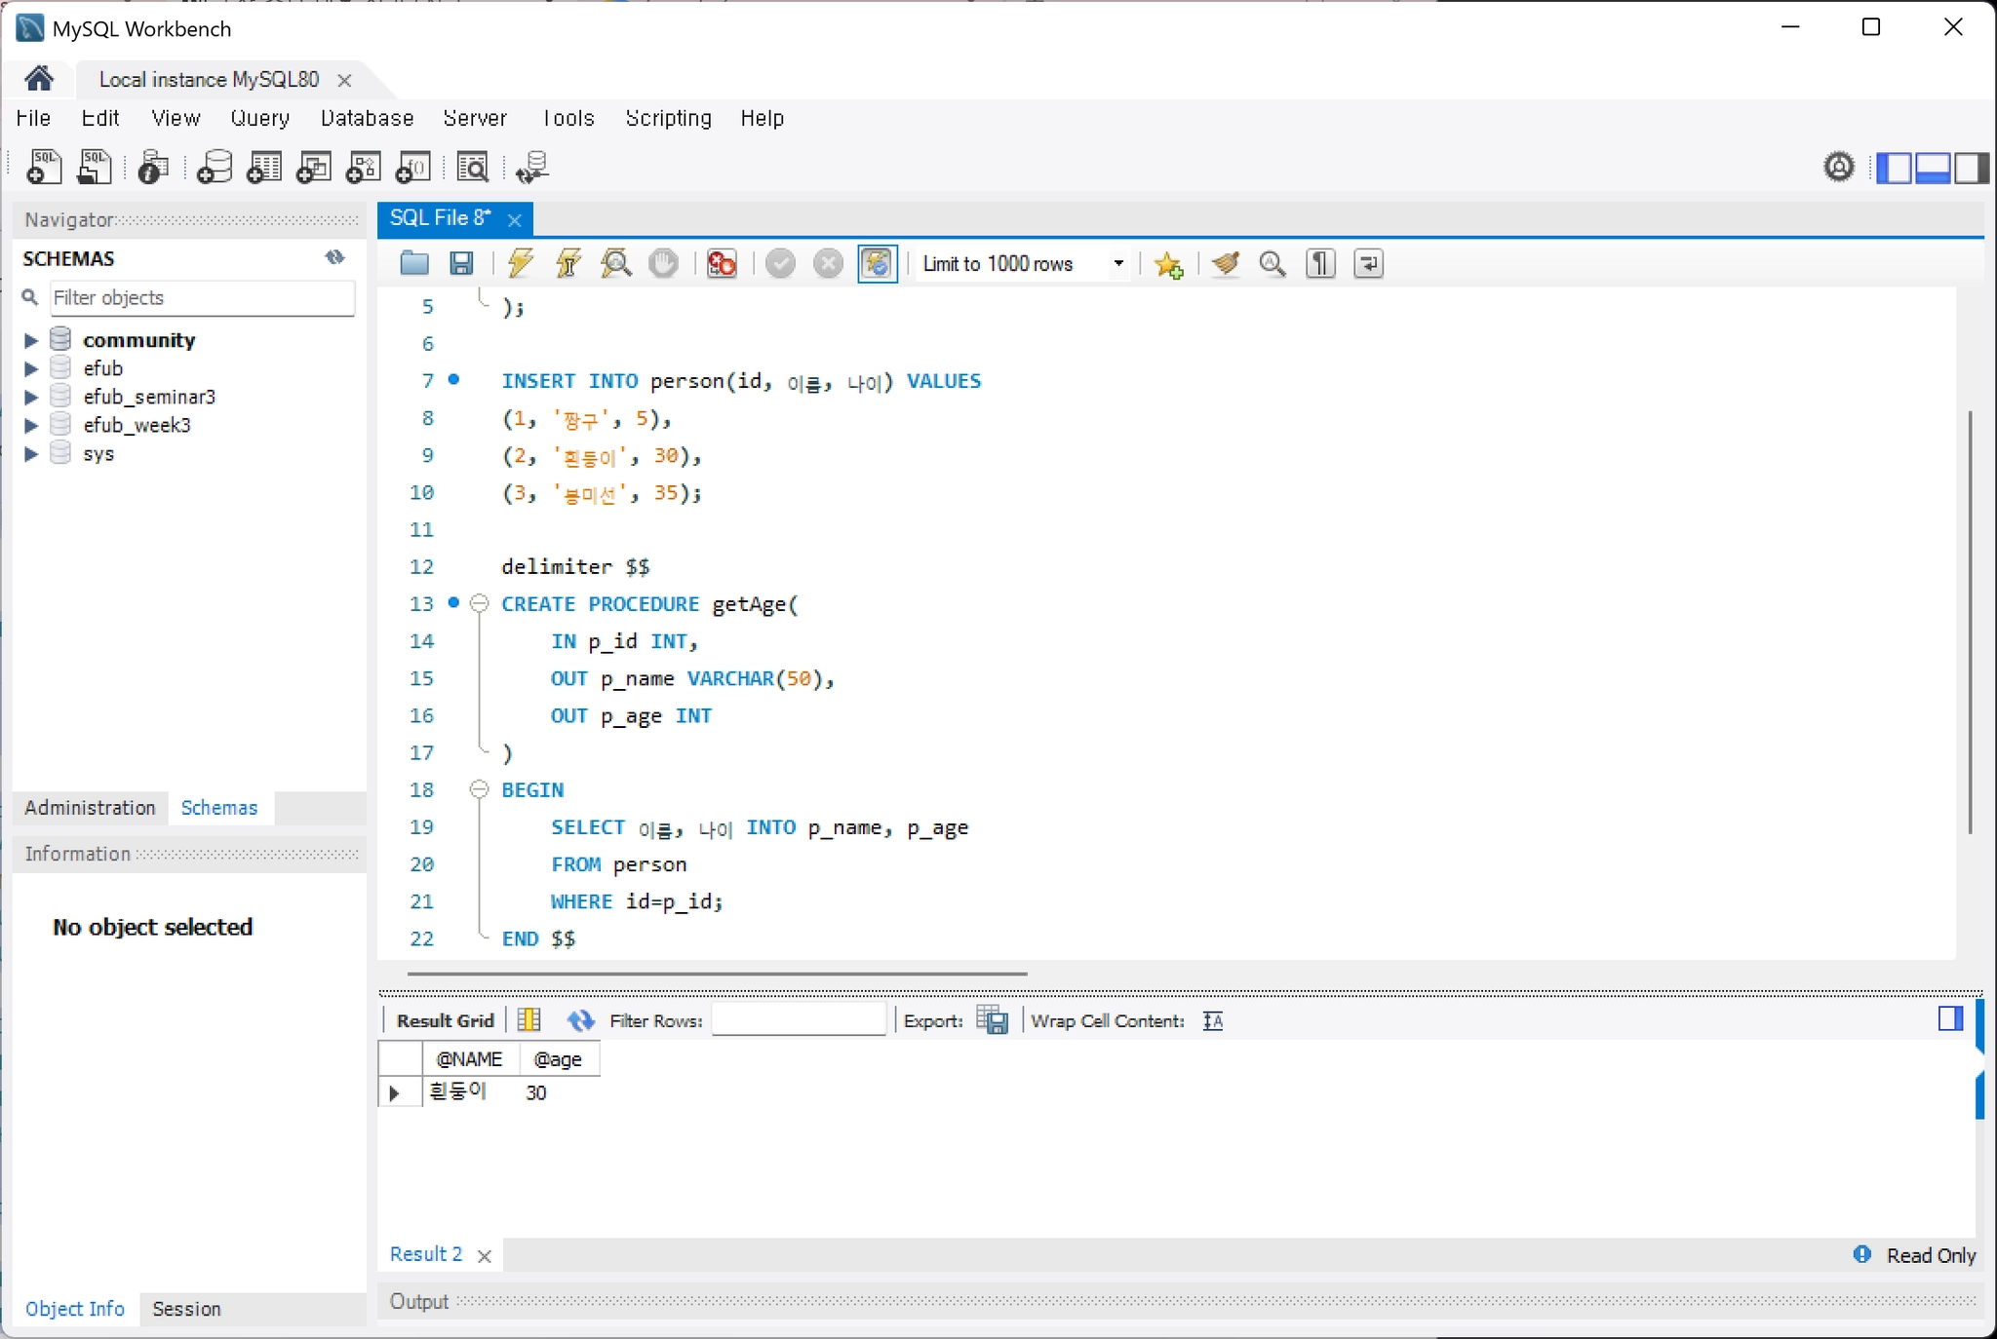Create a new schema toolbar icon

pyautogui.click(x=215, y=168)
